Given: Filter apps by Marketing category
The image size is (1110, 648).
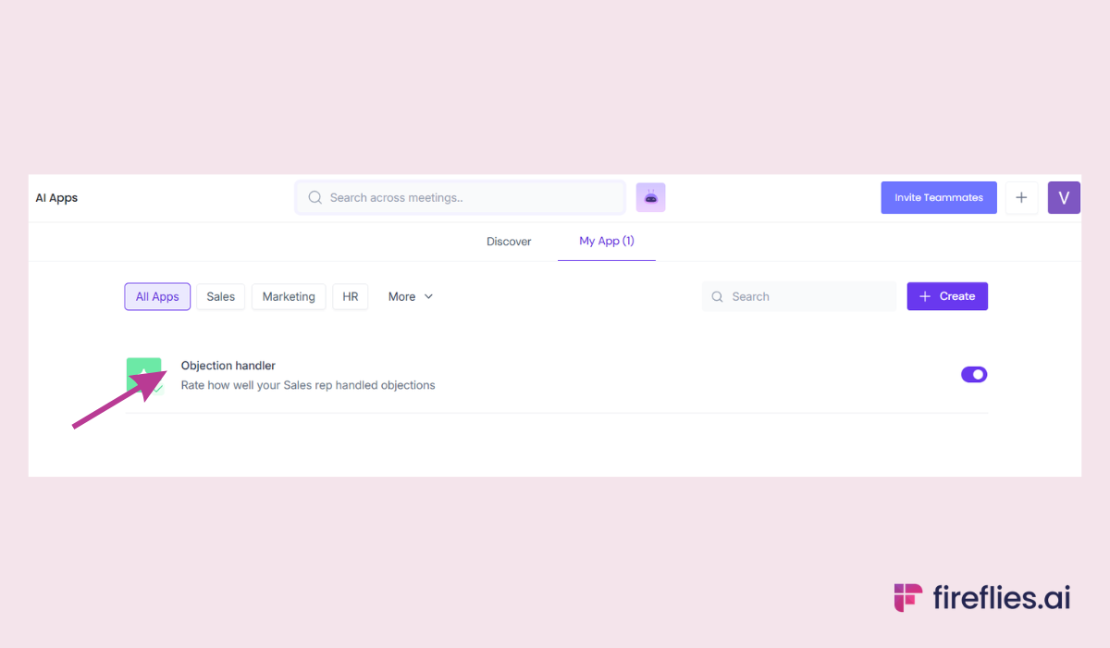Looking at the screenshot, I should pos(289,296).
